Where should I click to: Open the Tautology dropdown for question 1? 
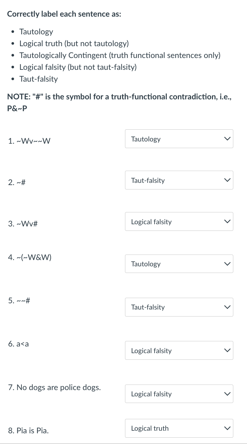[x=179, y=139]
